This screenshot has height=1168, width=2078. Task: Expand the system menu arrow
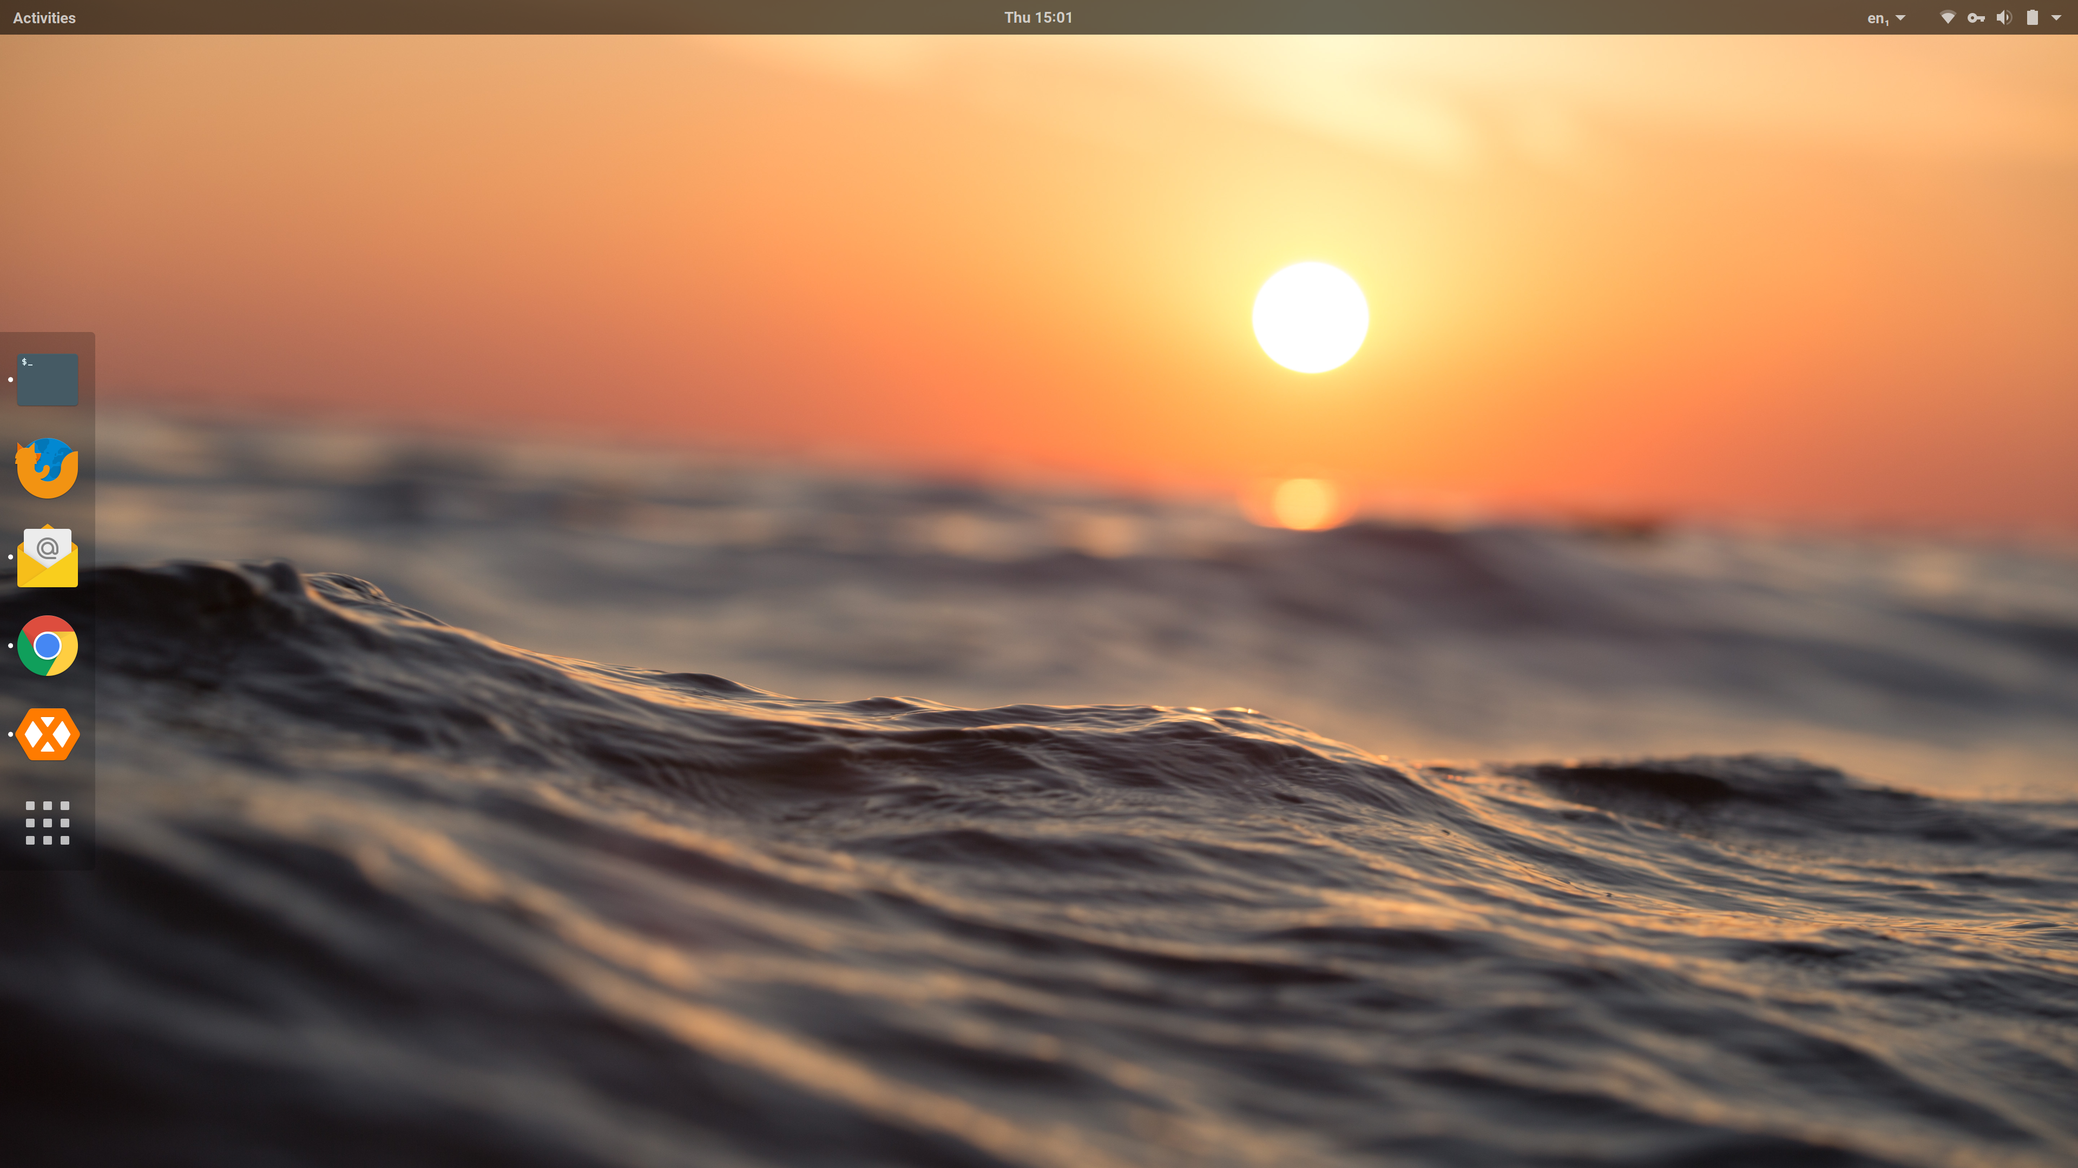point(2055,18)
